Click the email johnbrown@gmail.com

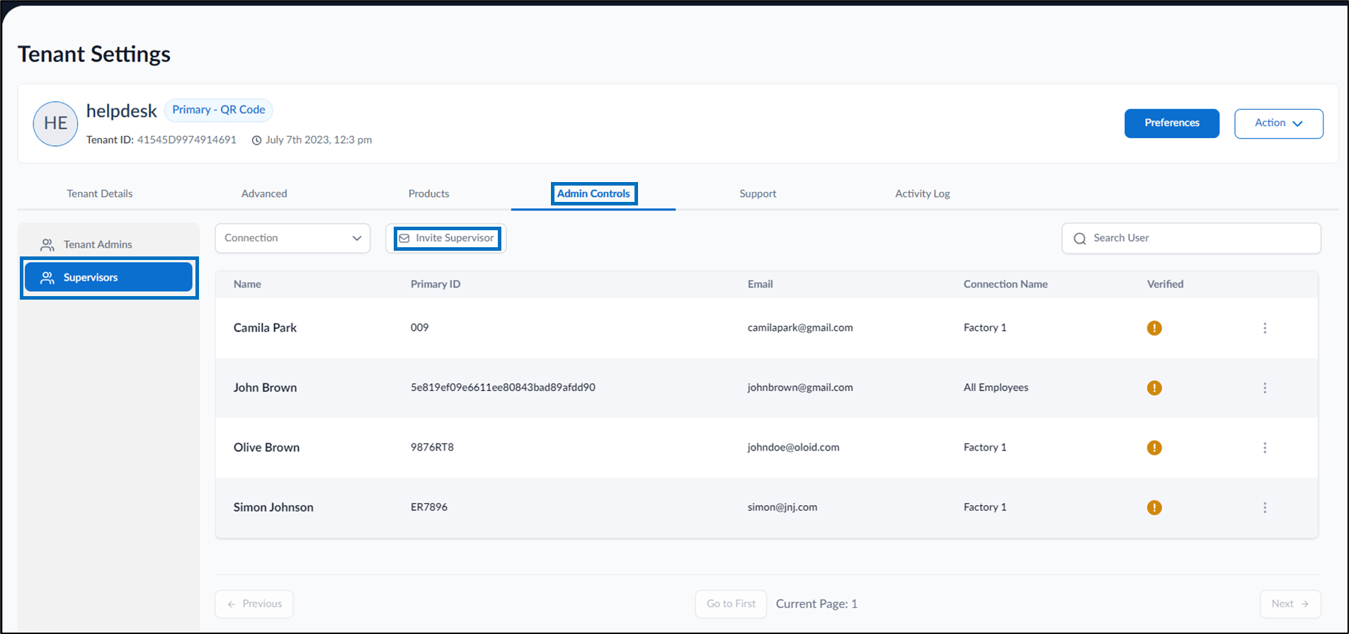point(800,387)
